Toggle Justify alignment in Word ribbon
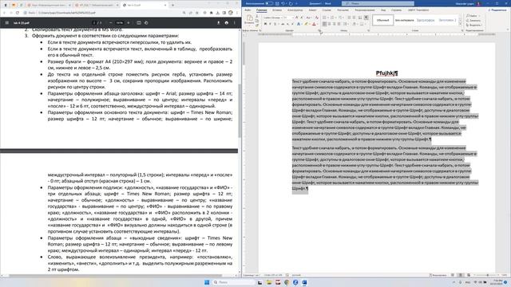The width and height of the screenshot is (511, 287). [339, 24]
